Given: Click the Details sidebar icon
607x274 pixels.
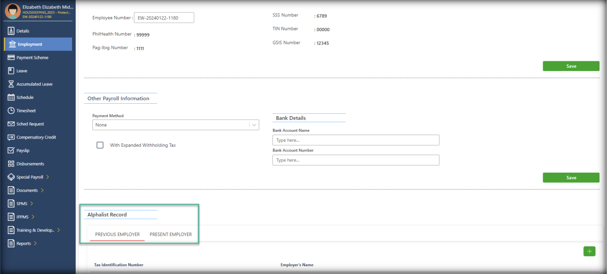Looking at the screenshot, I should coord(11,31).
